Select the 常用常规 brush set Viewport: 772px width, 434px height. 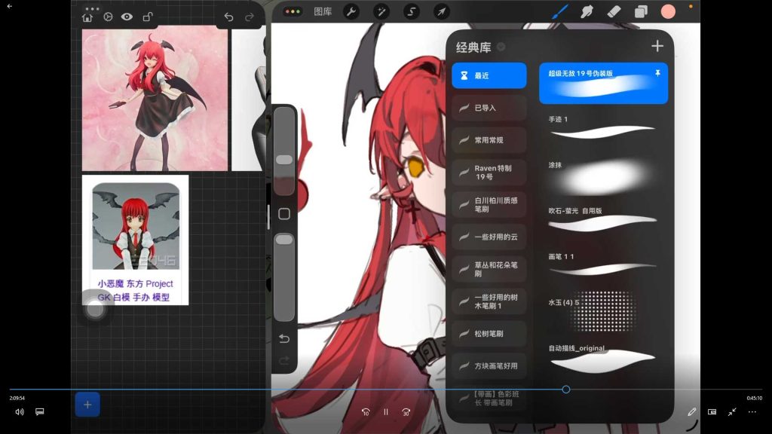pyautogui.click(x=489, y=140)
